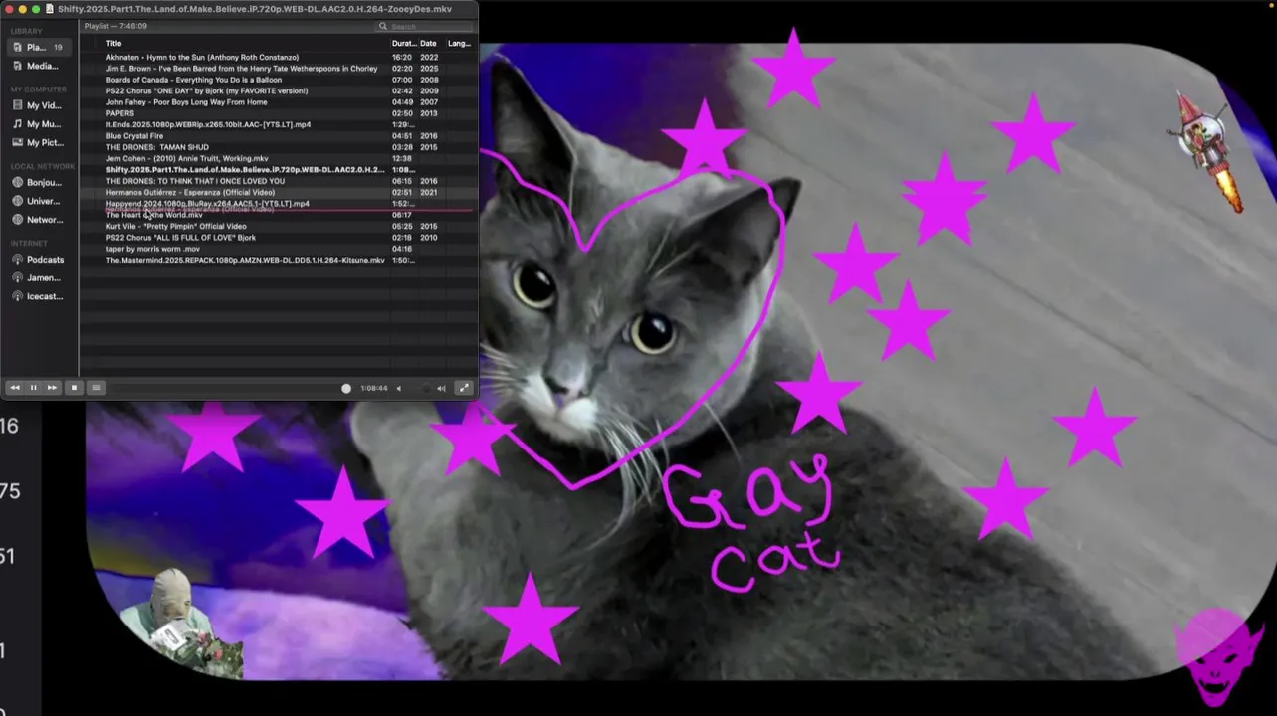
Task: Sort playlist by the Title column header
Action: 113,44
